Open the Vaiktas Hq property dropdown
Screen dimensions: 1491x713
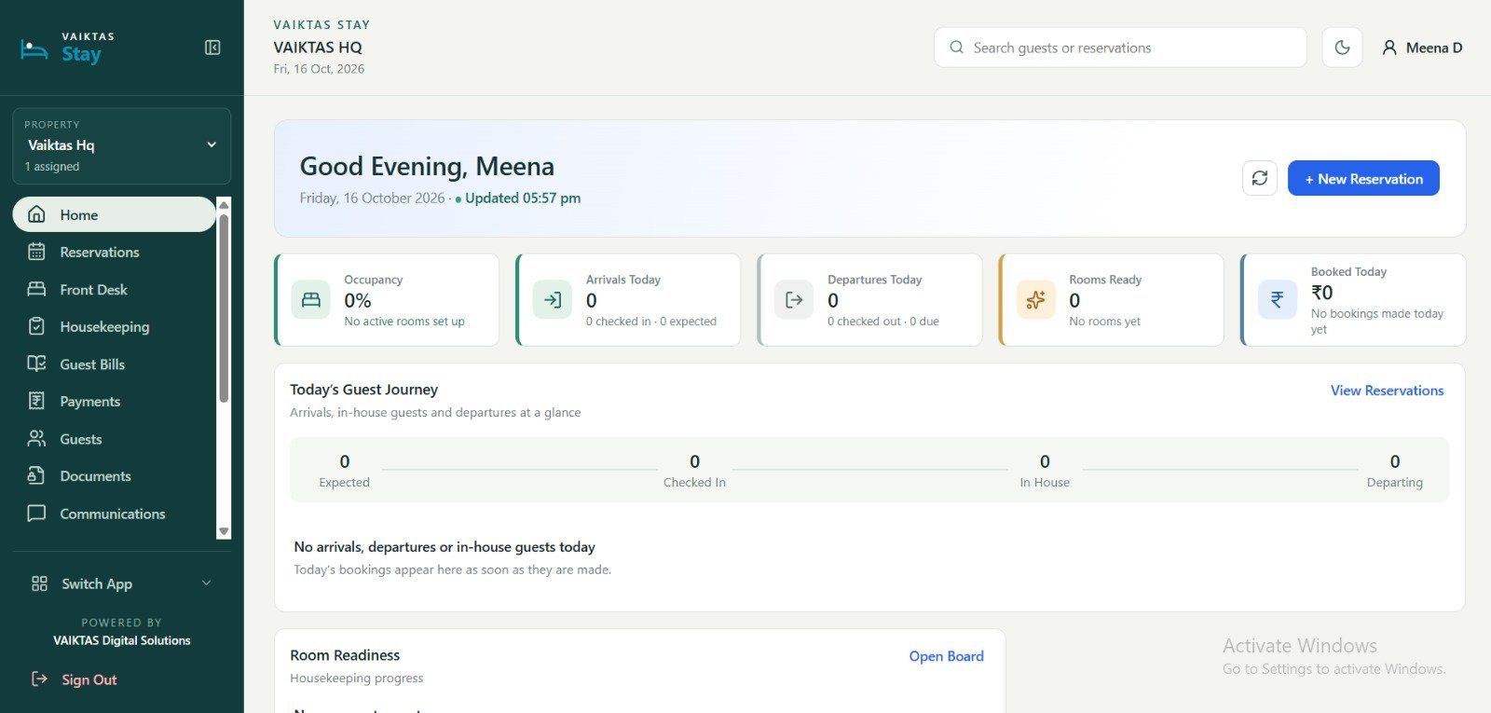point(121,146)
